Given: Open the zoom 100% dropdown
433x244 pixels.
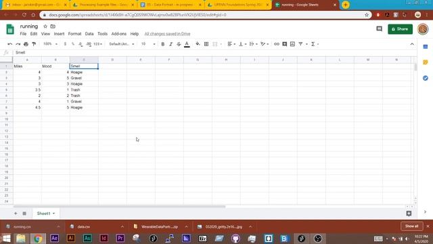Looking at the screenshot, I should (x=50, y=44).
